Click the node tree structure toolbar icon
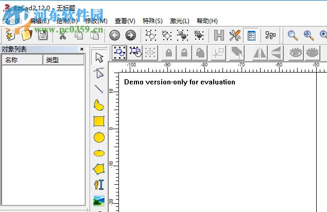 (x=270, y=35)
